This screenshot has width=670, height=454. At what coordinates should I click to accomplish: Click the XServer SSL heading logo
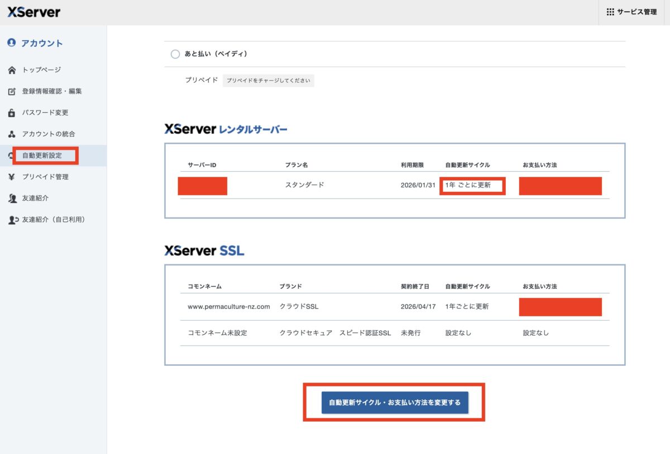(204, 251)
